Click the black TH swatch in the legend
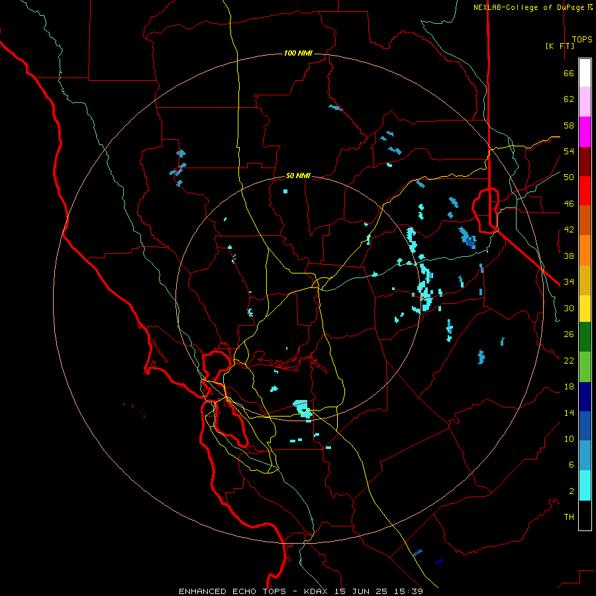 click(x=585, y=515)
